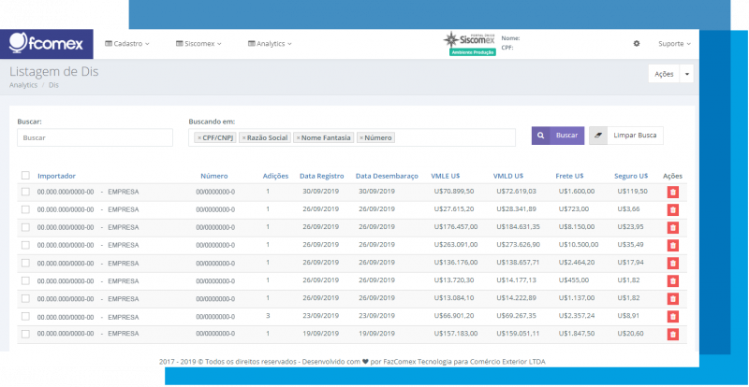
Task: Check the row with VMLE U$157.183,00
Action: coord(25,334)
